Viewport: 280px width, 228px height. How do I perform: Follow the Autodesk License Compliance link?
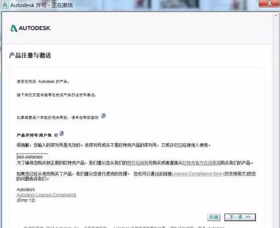pyautogui.click(x=46, y=195)
